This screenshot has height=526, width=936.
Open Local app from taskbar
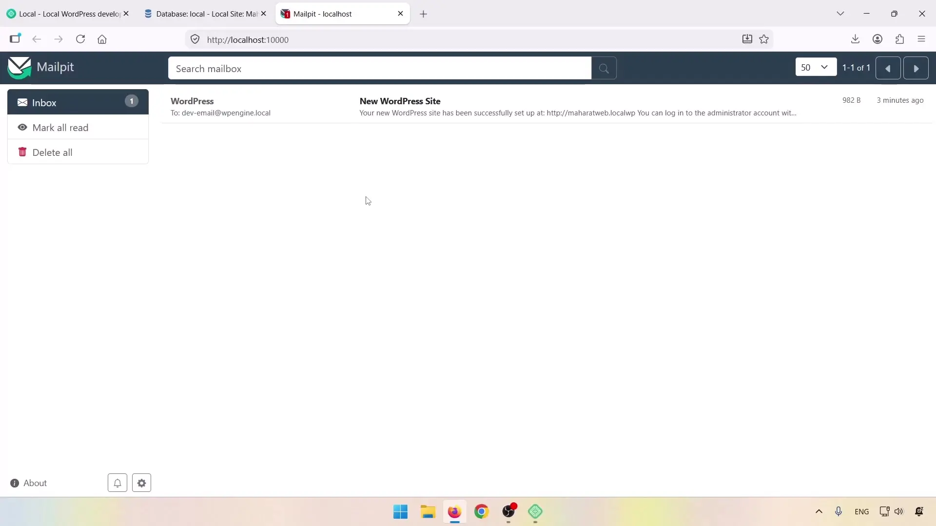535,512
